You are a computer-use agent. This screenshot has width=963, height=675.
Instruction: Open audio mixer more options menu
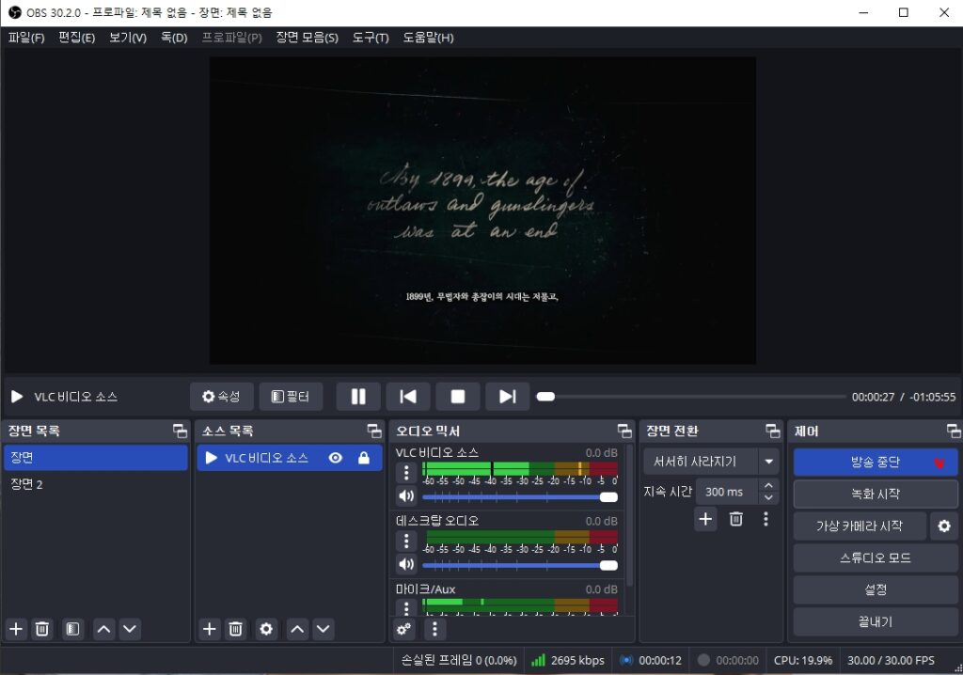[x=434, y=629]
